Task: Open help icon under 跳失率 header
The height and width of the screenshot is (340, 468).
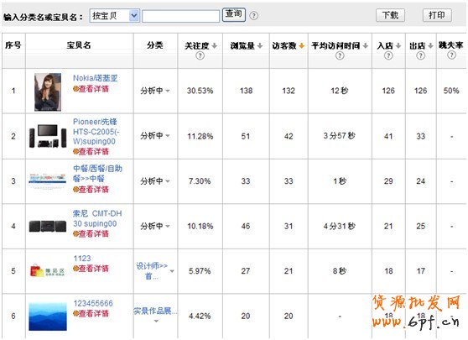Action: 451,55
